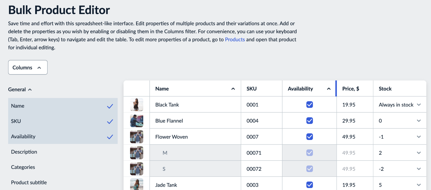
Task: Expand the stock options for the M variant
Action: click(x=419, y=152)
